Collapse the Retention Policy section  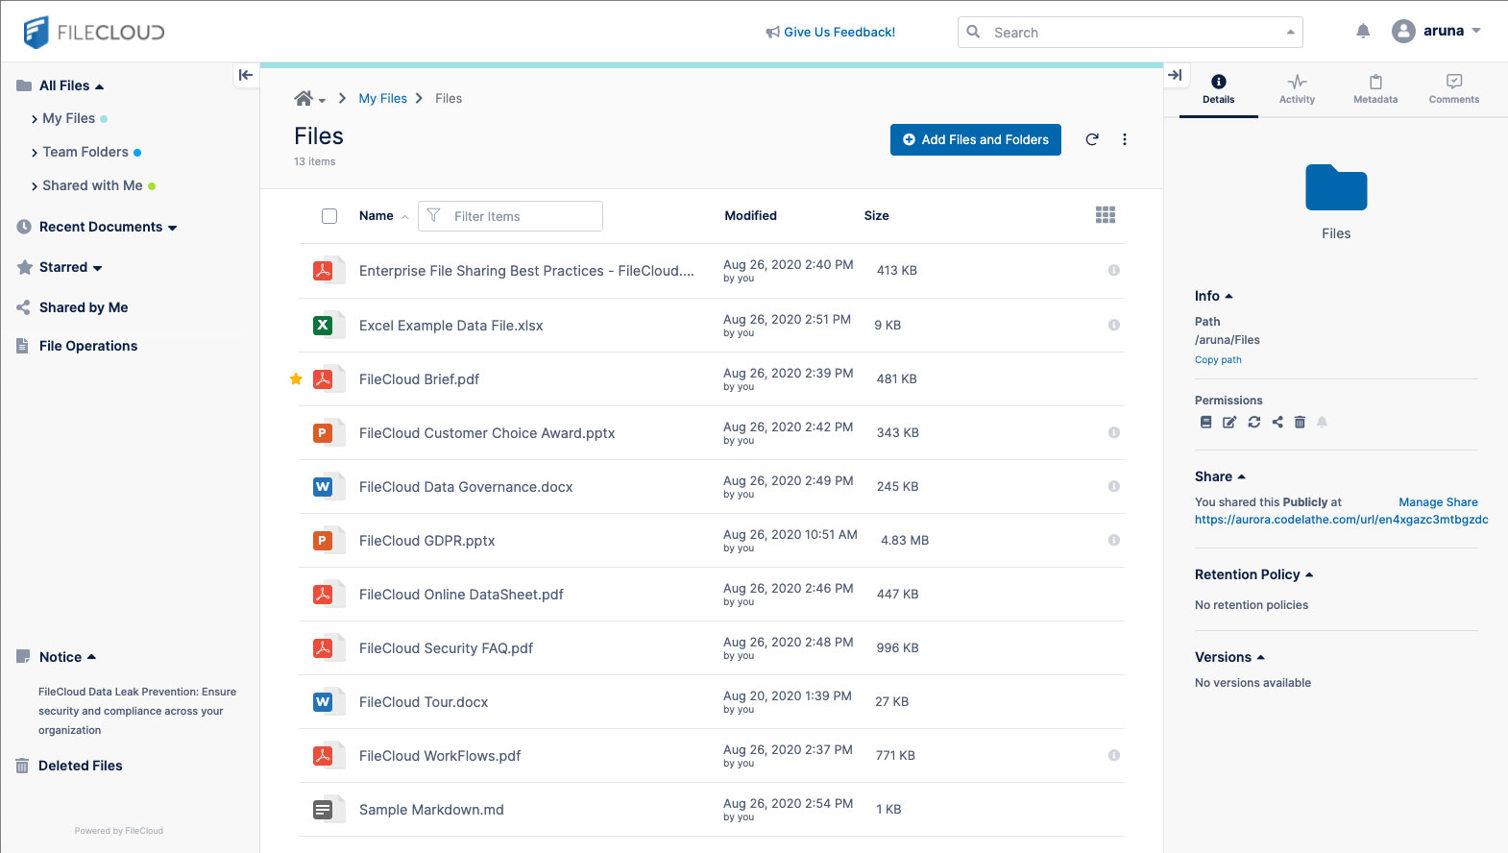(x=1309, y=574)
